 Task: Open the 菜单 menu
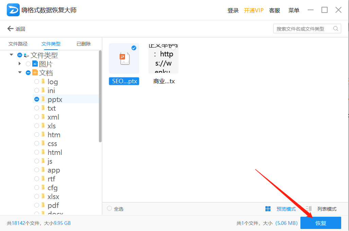point(294,10)
